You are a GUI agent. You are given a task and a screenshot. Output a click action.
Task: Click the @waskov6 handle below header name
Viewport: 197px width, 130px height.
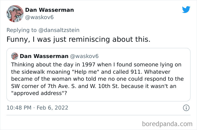point(39,17)
